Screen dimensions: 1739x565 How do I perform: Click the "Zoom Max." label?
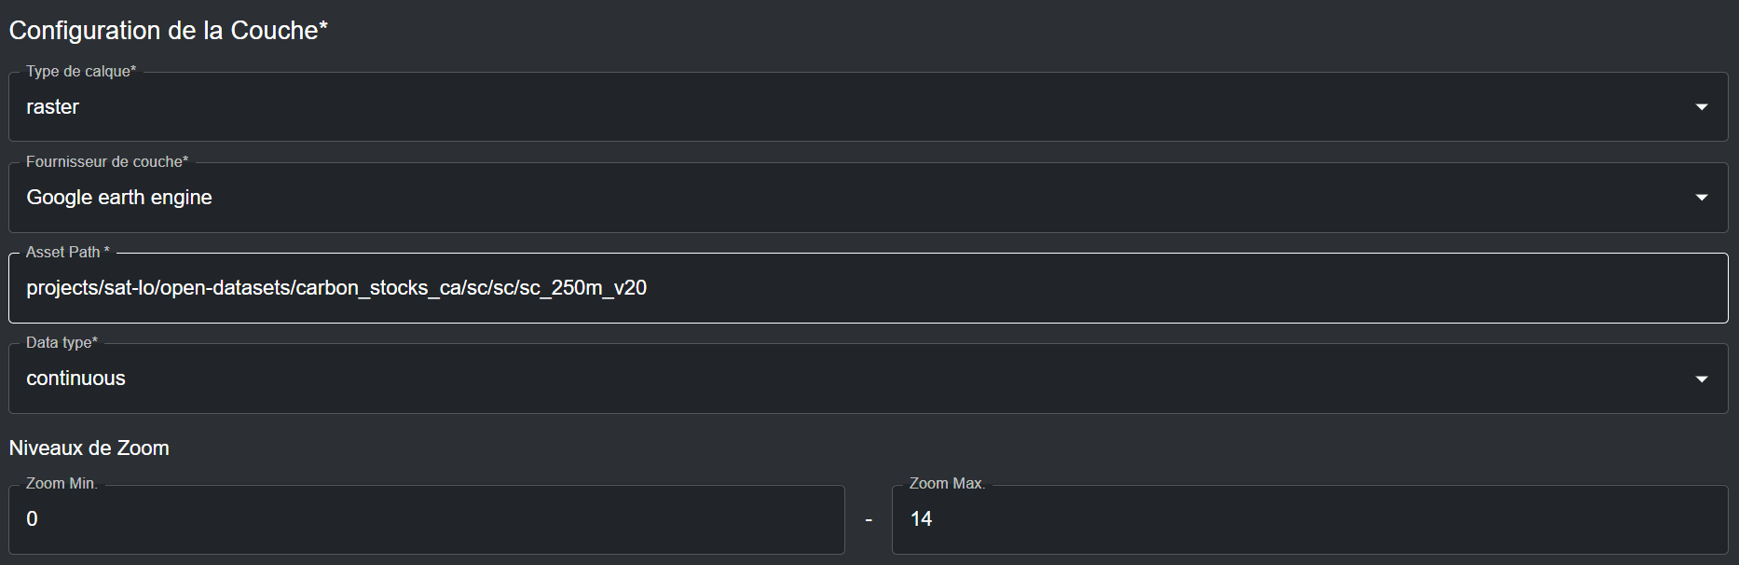point(947,484)
